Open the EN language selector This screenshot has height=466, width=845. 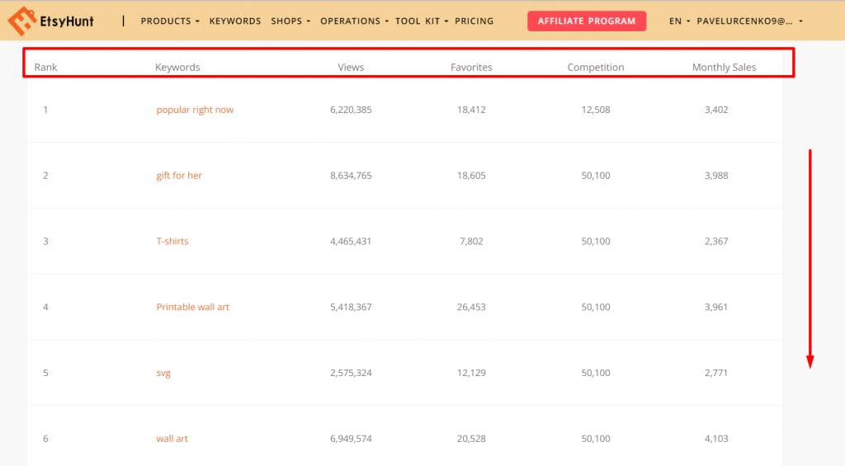click(x=680, y=21)
